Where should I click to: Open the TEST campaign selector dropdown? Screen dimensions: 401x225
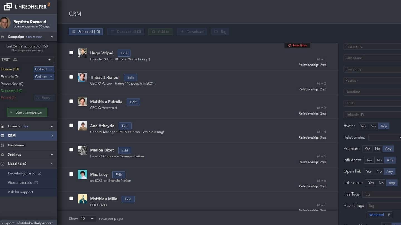pos(27,59)
